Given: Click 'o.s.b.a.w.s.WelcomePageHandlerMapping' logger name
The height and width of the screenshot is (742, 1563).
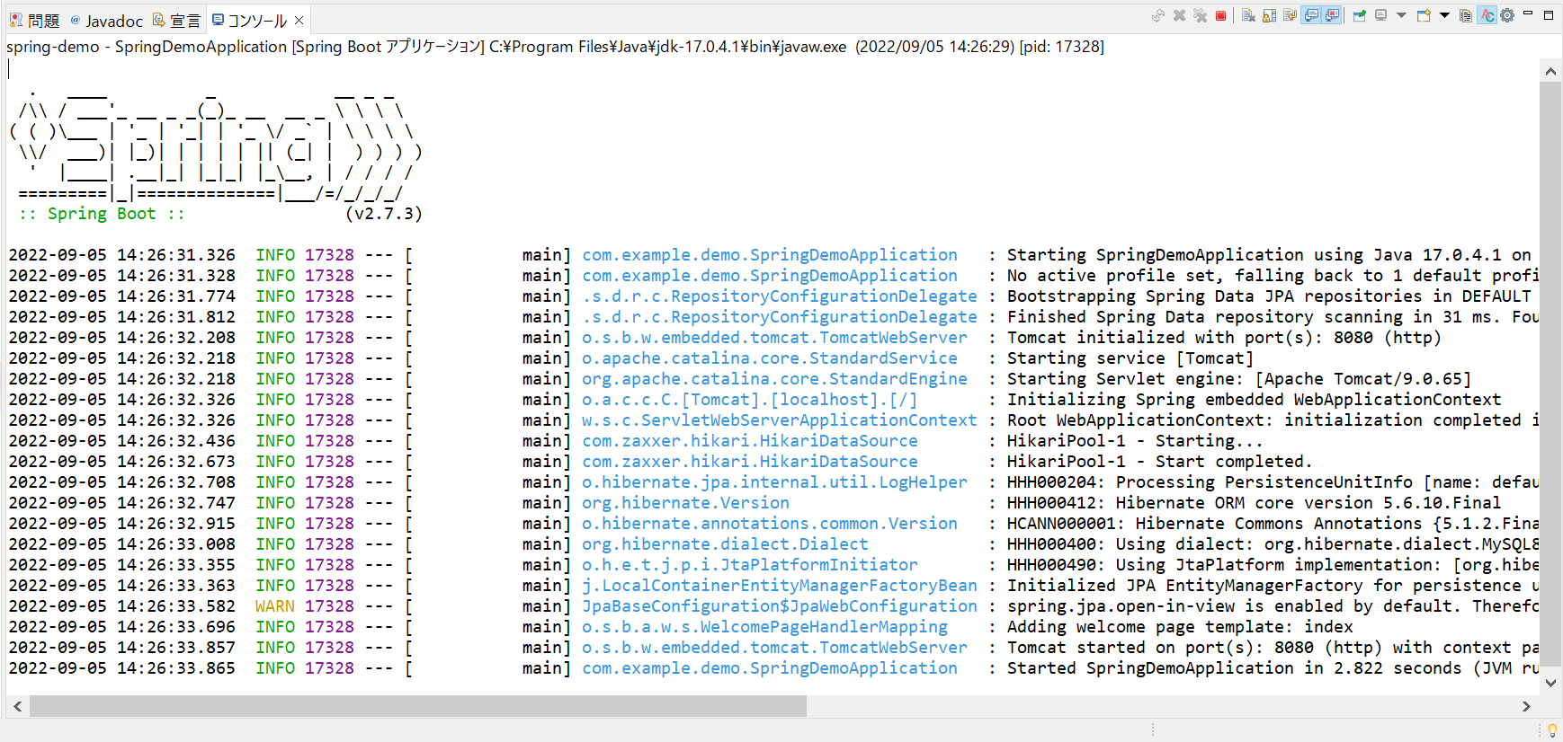Looking at the screenshot, I should (x=764, y=627).
